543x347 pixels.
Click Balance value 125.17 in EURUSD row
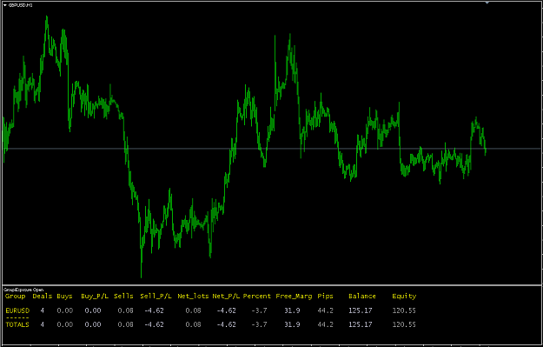coord(361,310)
